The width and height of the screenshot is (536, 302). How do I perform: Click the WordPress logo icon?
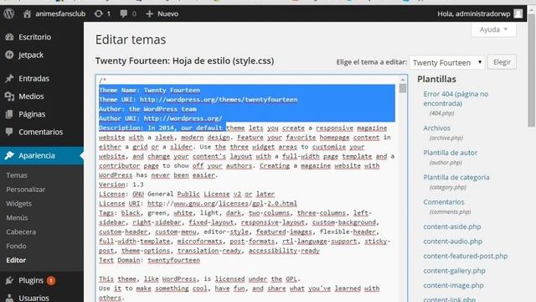click(9, 13)
